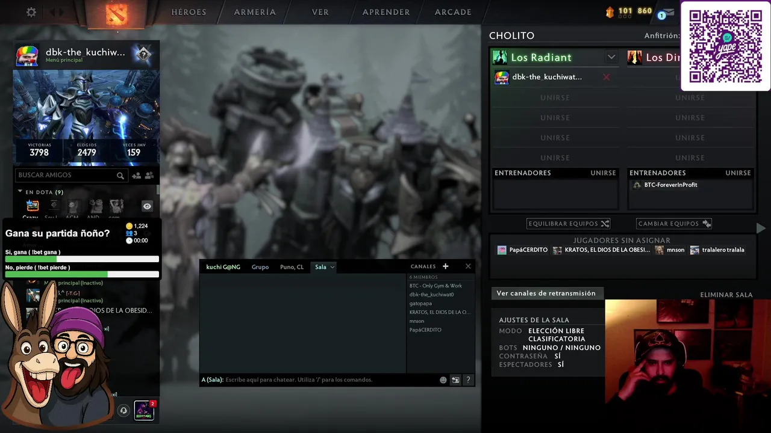Select unassigned player tralalero tralala
This screenshot has height=433, width=771.
pos(717,250)
